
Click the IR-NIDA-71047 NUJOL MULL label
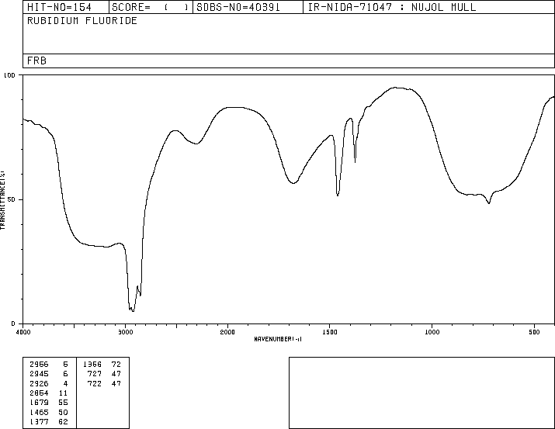click(392, 7)
